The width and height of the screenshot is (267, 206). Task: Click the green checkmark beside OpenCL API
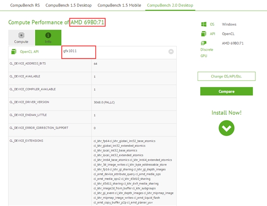13,51
